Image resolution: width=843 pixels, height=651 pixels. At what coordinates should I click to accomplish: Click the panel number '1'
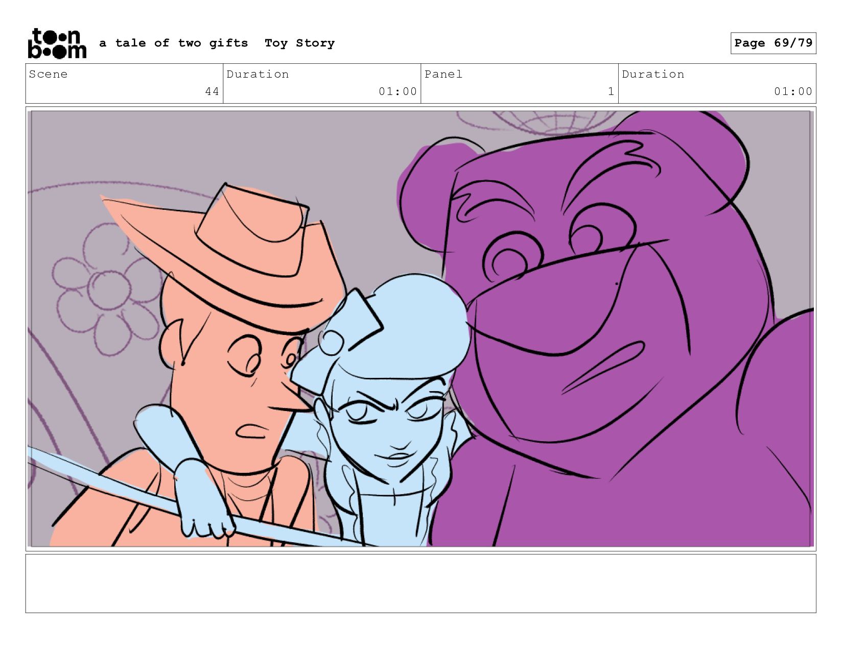point(611,91)
